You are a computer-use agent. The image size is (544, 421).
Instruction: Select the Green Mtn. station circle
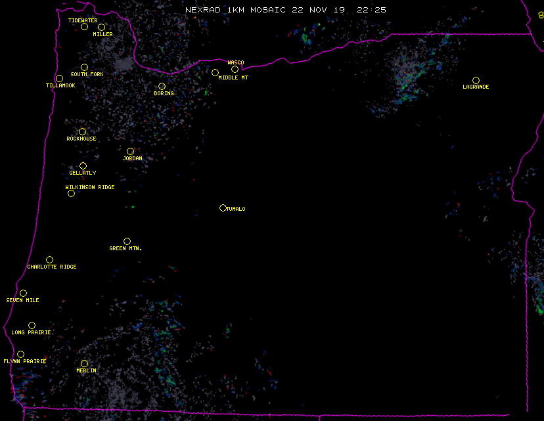127,242
